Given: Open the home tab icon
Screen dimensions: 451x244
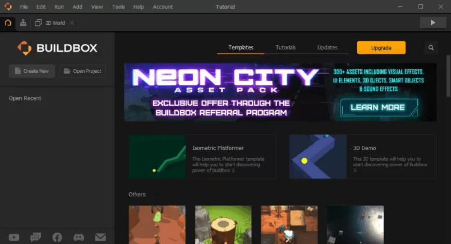Looking at the screenshot, I should (8, 23).
